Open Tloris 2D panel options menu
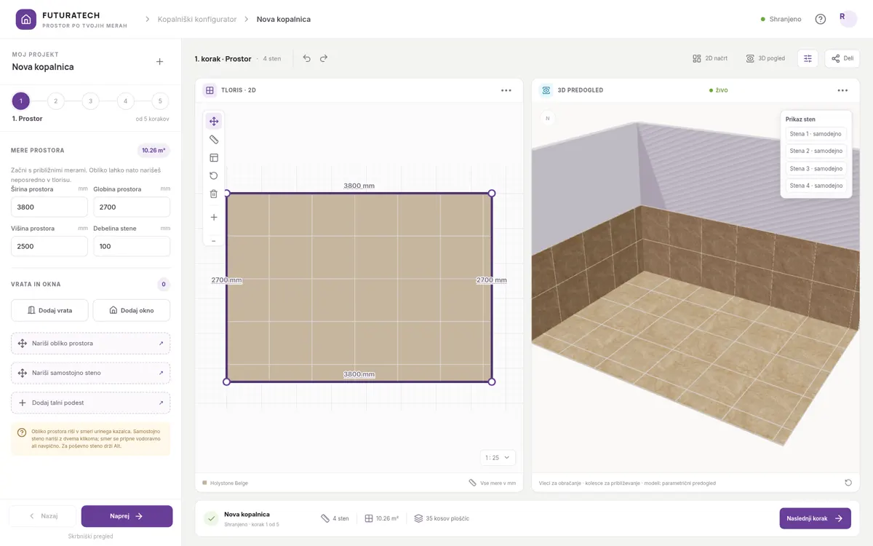This screenshot has height=546, width=873. (x=506, y=90)
